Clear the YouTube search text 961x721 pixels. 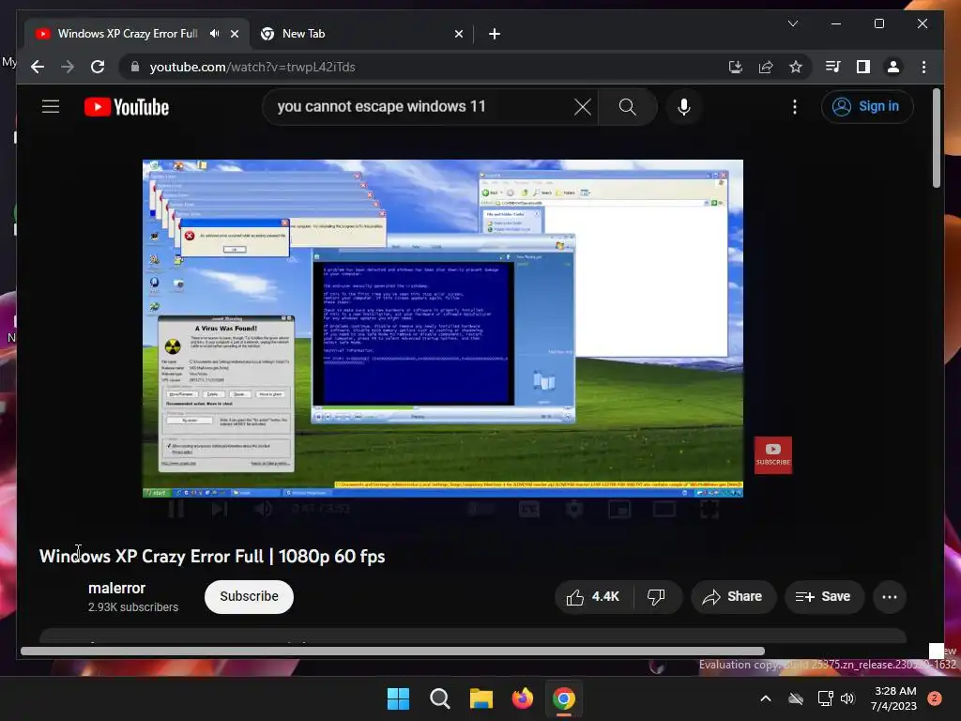pos(582,107)
